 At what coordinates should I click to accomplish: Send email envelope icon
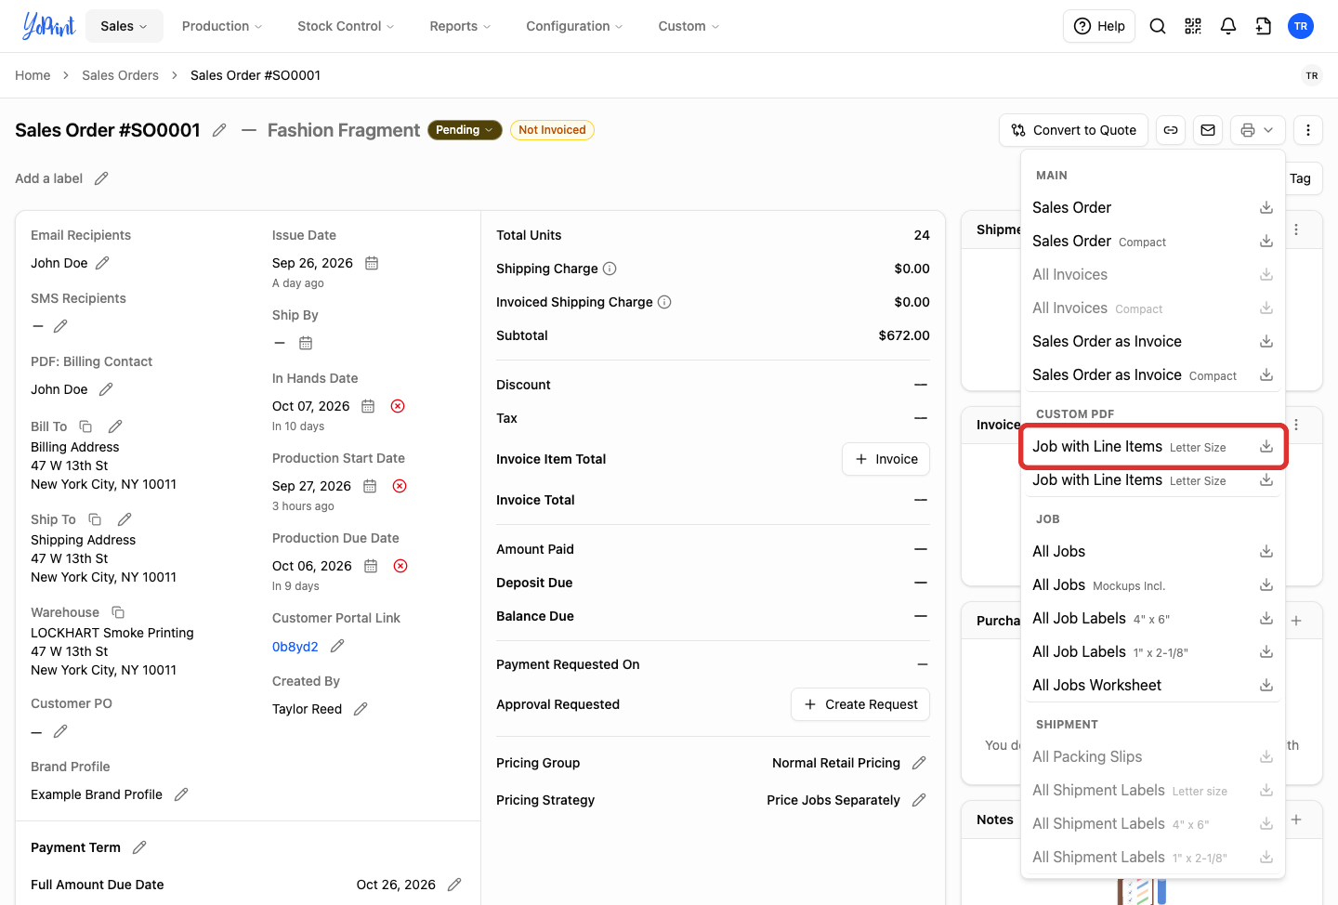click(1208, 130)
